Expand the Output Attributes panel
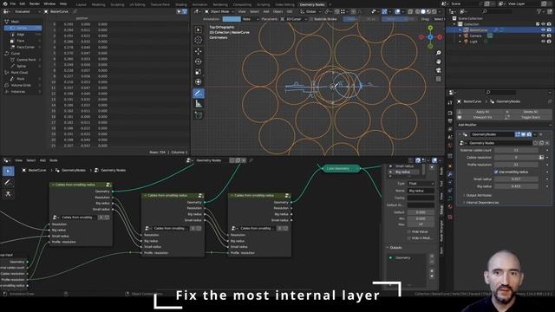The image size is (555, 312). click(479, 195)
